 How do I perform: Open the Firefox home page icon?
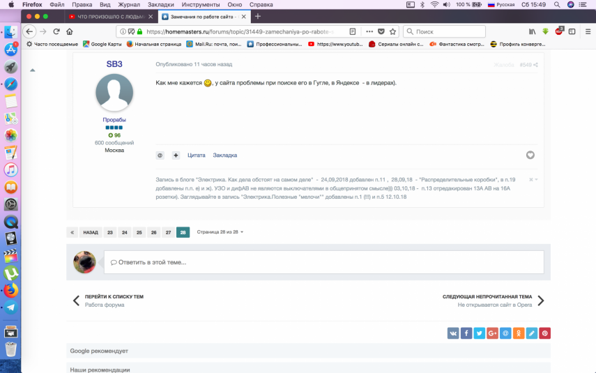[69, 31]
